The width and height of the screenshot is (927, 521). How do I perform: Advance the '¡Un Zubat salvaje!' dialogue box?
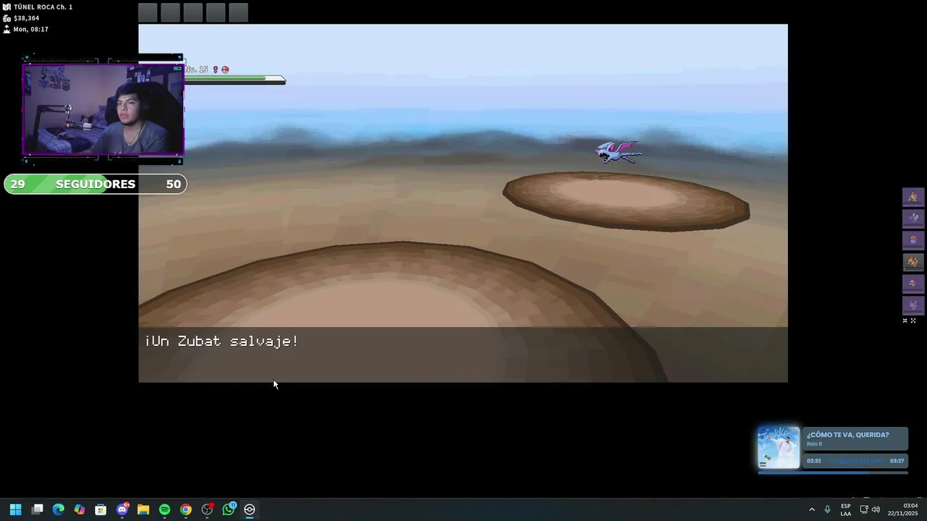[463, 355]
